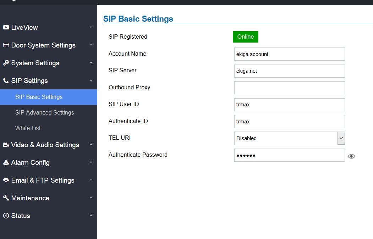Click the Door System Settings card icon
This screenshot has width=373, height=239.
coord(6,45)
